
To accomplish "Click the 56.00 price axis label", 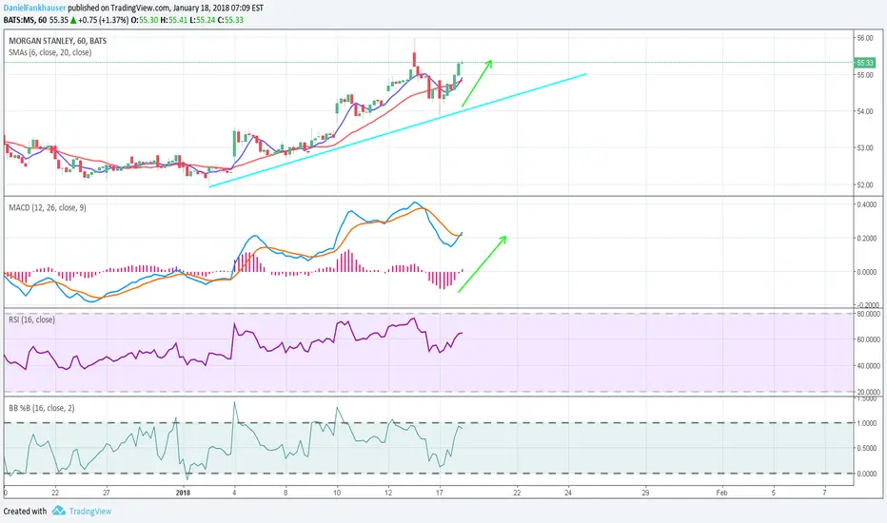I will tap(865, 38).
